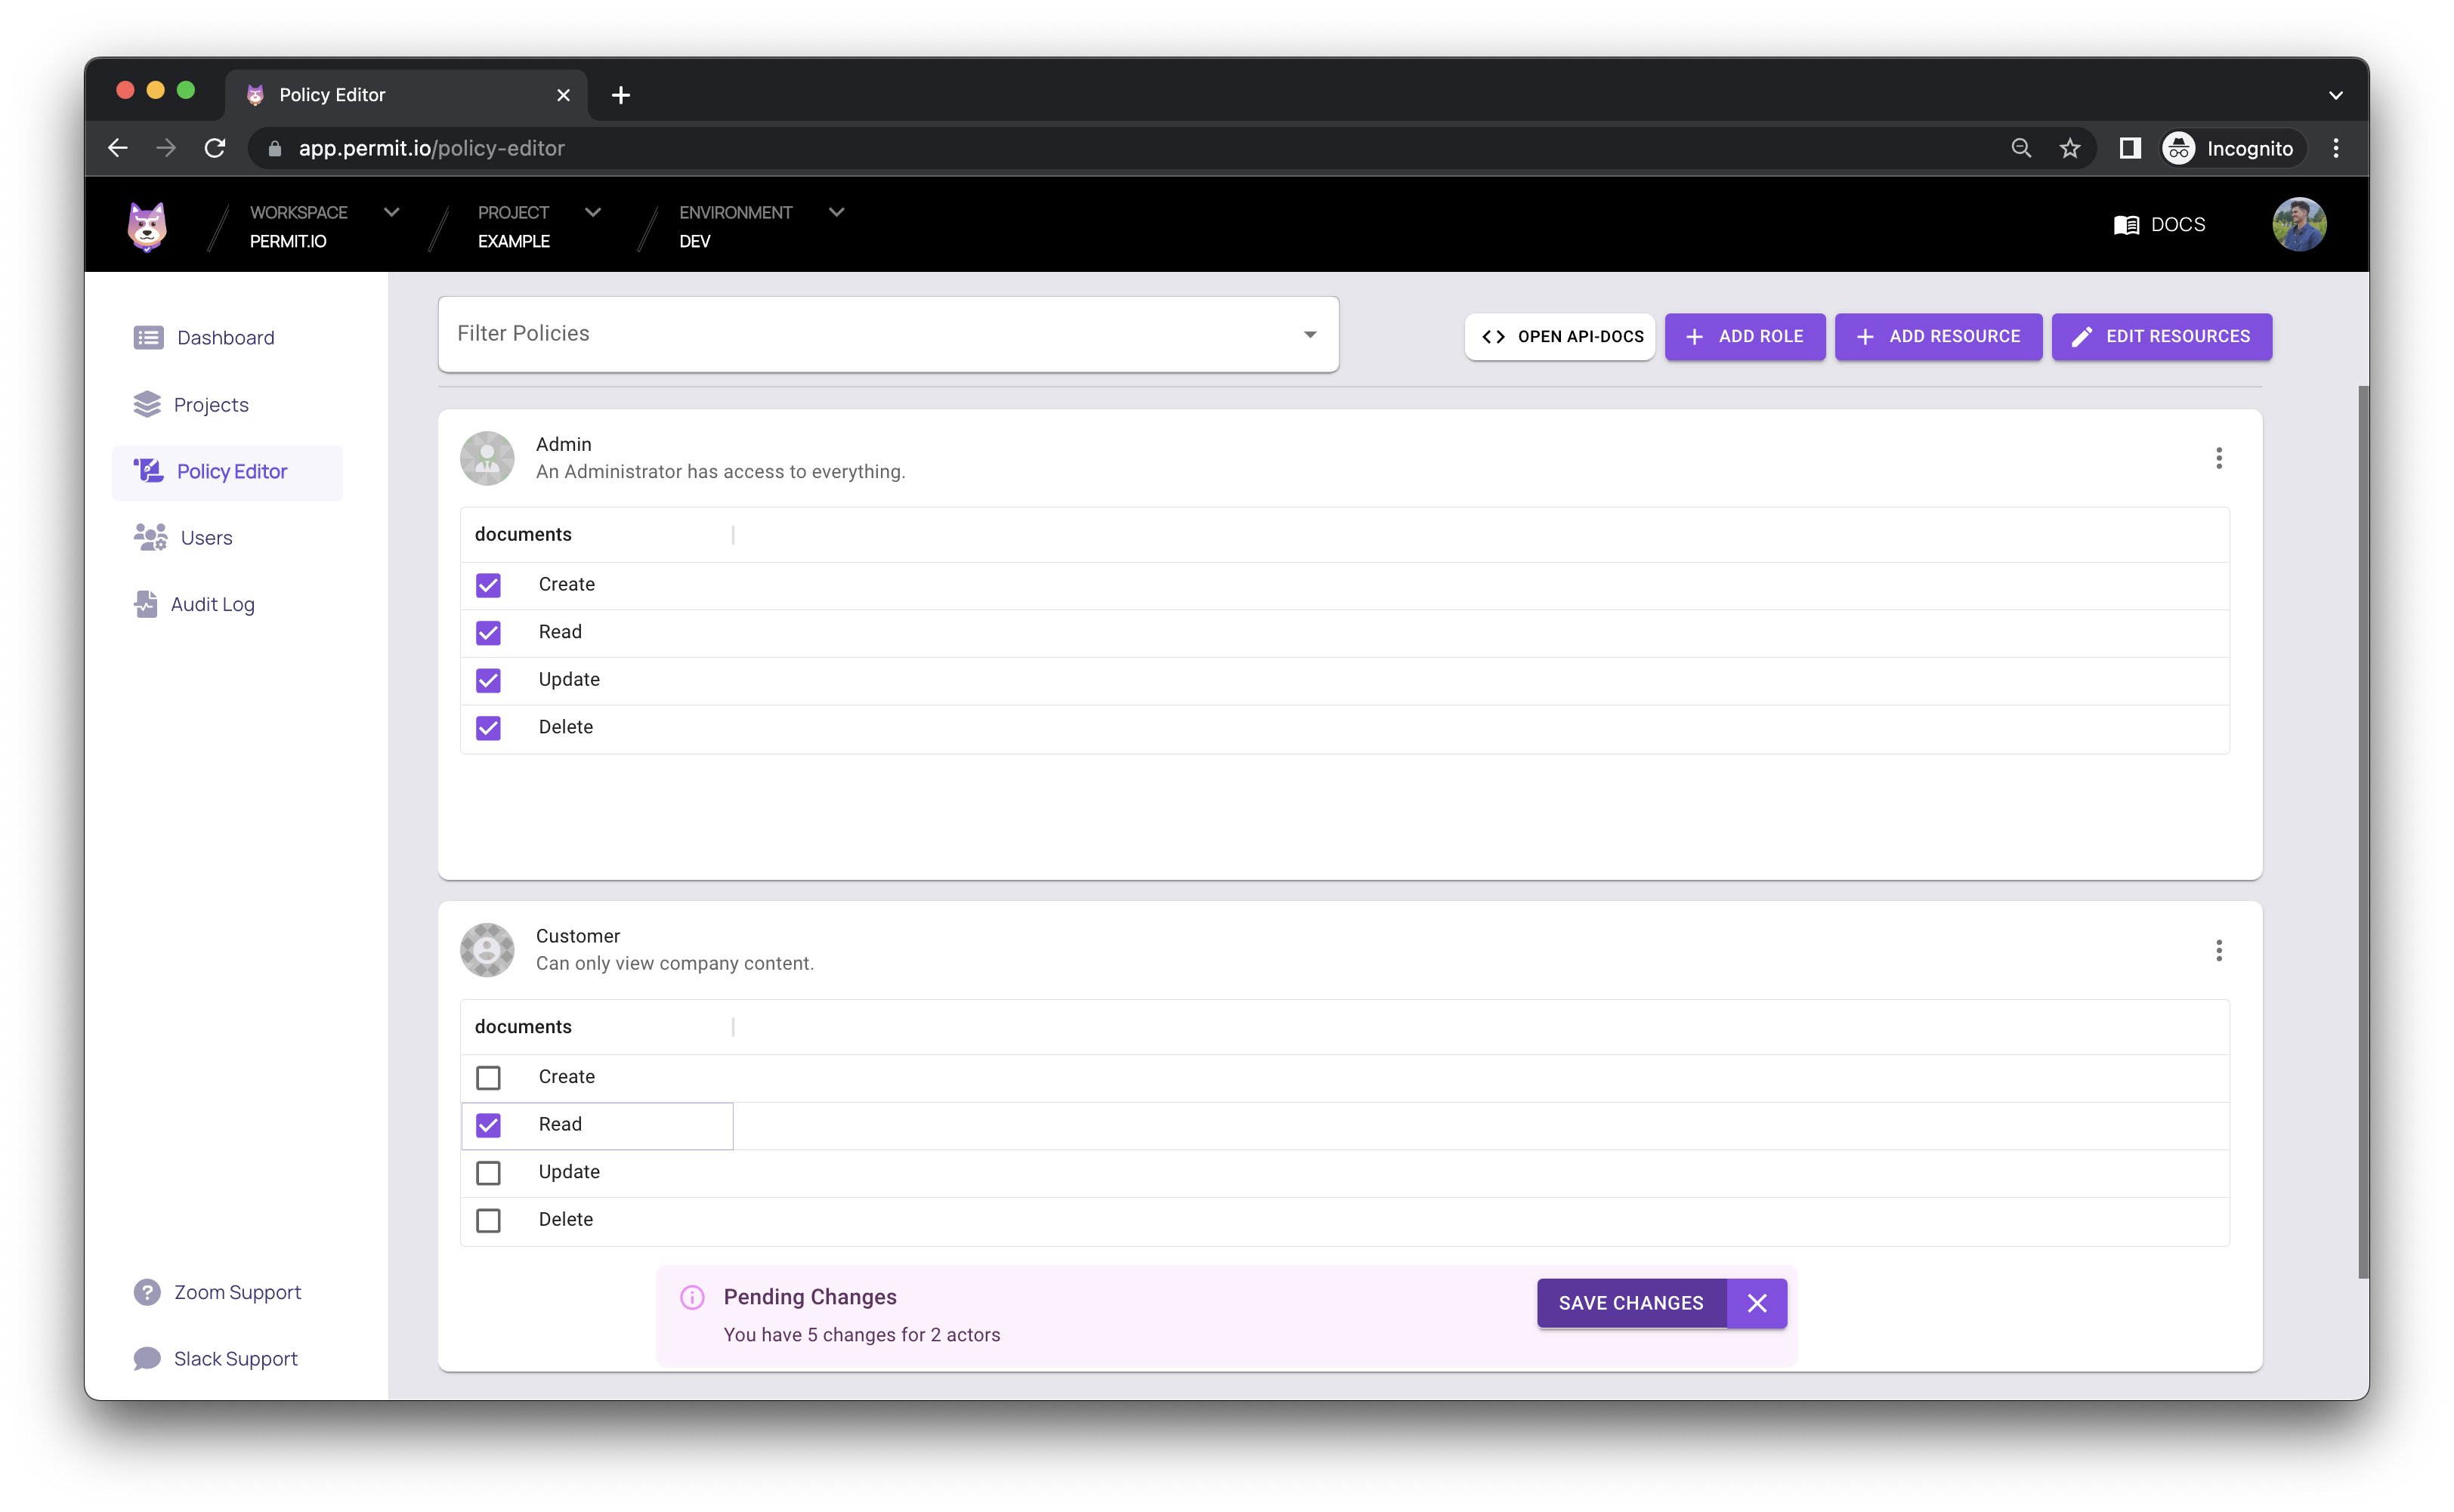2454x1512 pixels.
Task: Click the Open API-Docs button icon
Action: click(x=1490, y=336)
